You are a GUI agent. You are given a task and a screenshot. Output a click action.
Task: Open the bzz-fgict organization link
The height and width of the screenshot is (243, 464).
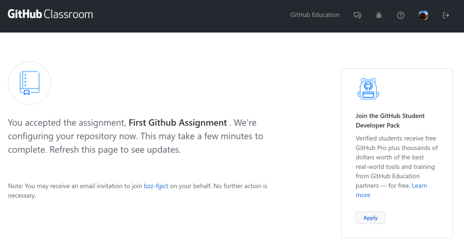(x=156, y=186)
